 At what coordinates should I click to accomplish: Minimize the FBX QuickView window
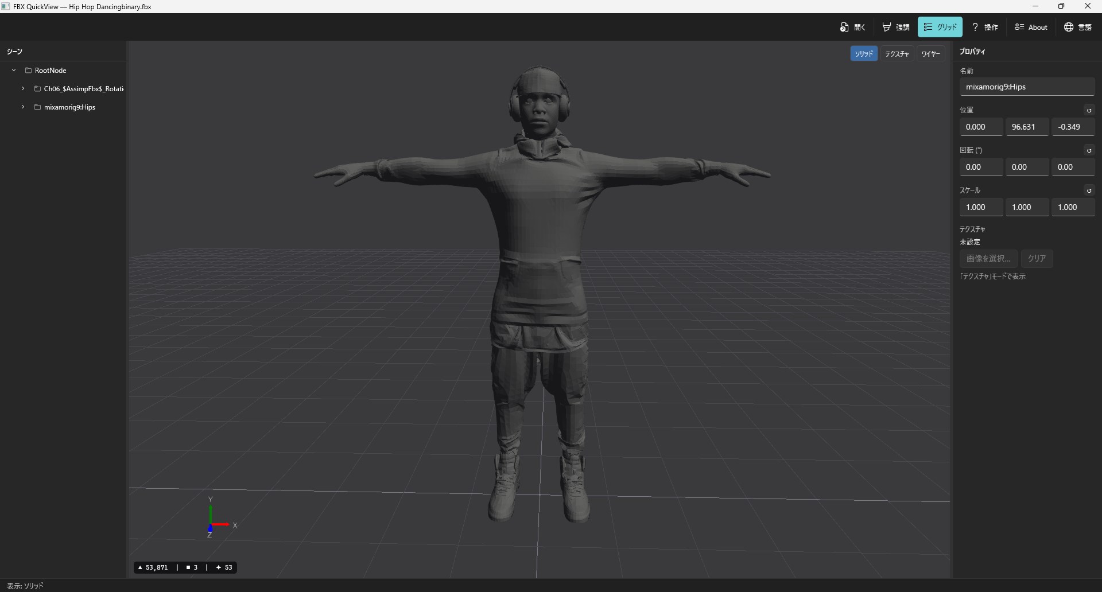(1035, 6)
